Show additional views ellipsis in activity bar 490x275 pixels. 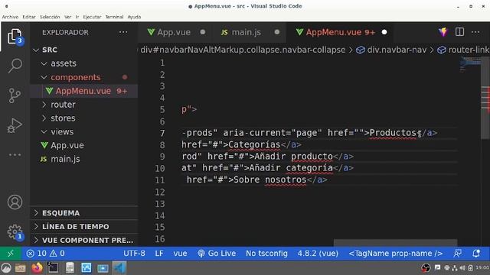[15, 154]
